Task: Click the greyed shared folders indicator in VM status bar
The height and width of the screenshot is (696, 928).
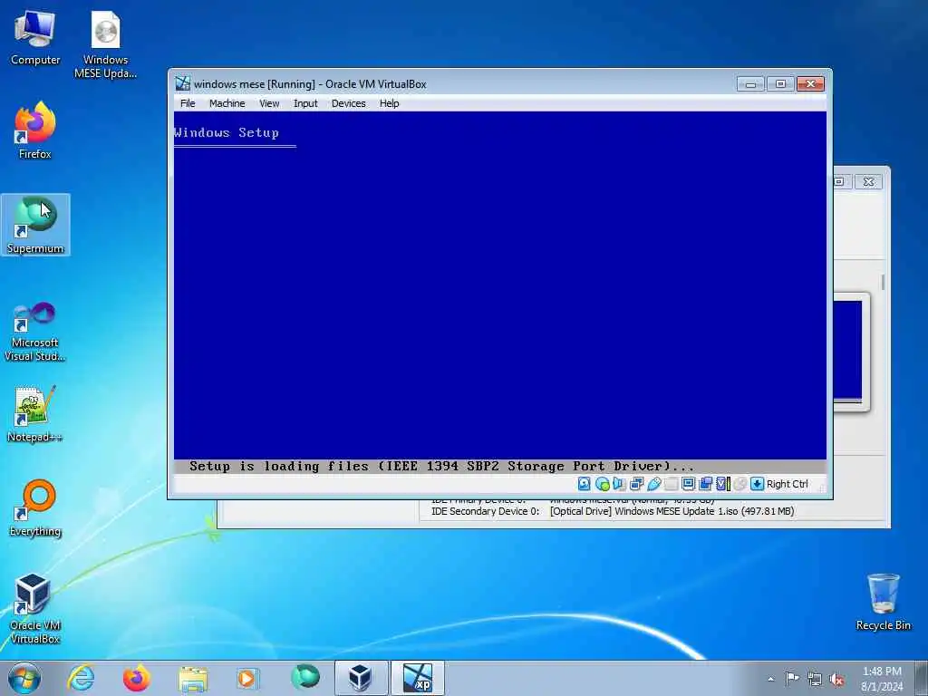Action: (672, 484)
